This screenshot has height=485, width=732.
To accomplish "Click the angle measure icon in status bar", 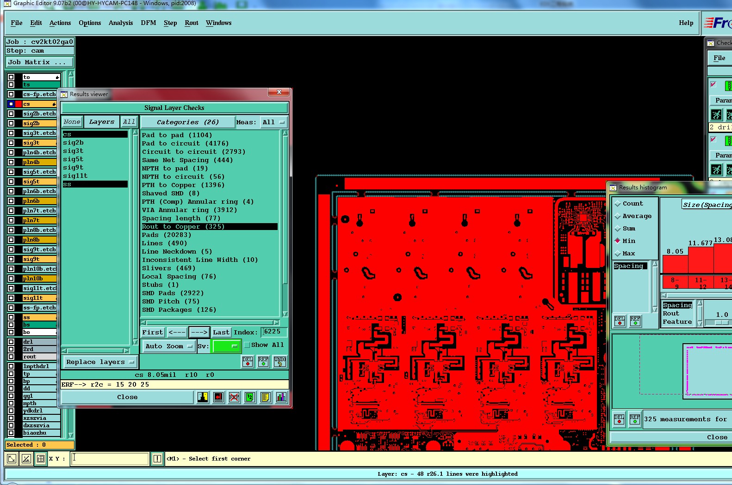I will pos(26,459).
